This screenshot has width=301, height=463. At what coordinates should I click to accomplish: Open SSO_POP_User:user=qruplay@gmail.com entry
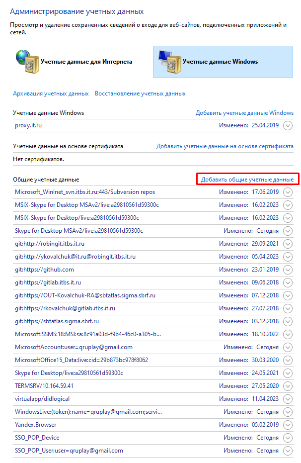[69, 451]
